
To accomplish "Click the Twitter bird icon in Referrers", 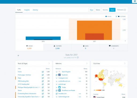I will coord(59,87).
